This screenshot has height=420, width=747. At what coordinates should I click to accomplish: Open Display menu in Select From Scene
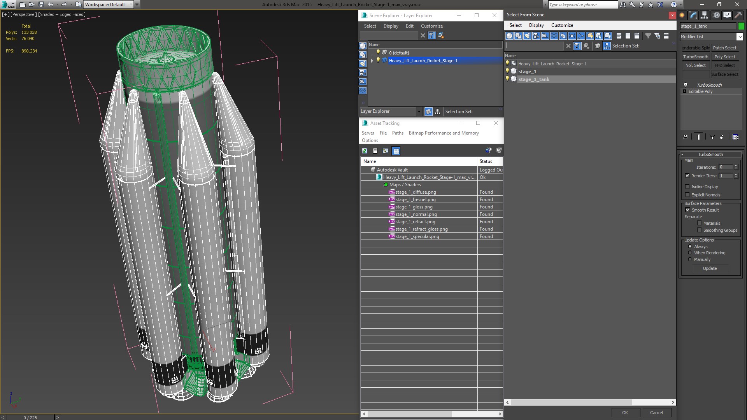[x=536, y=25]
